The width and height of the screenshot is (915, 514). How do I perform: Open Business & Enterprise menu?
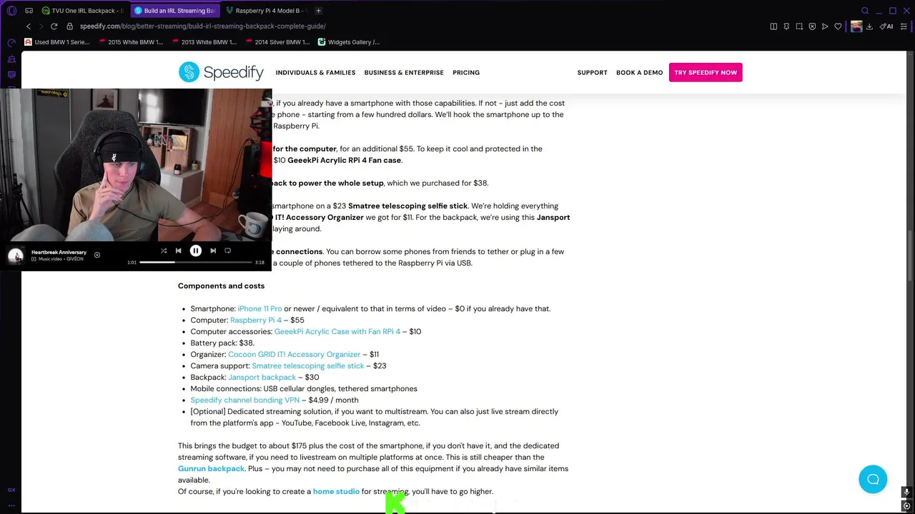click(x=404, y=73)
